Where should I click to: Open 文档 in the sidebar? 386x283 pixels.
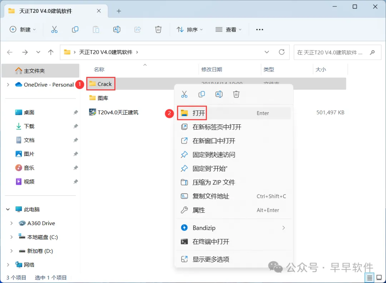(x=29, y=140)
